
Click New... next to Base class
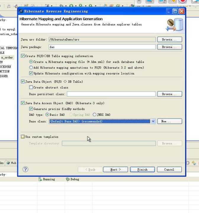170,121
